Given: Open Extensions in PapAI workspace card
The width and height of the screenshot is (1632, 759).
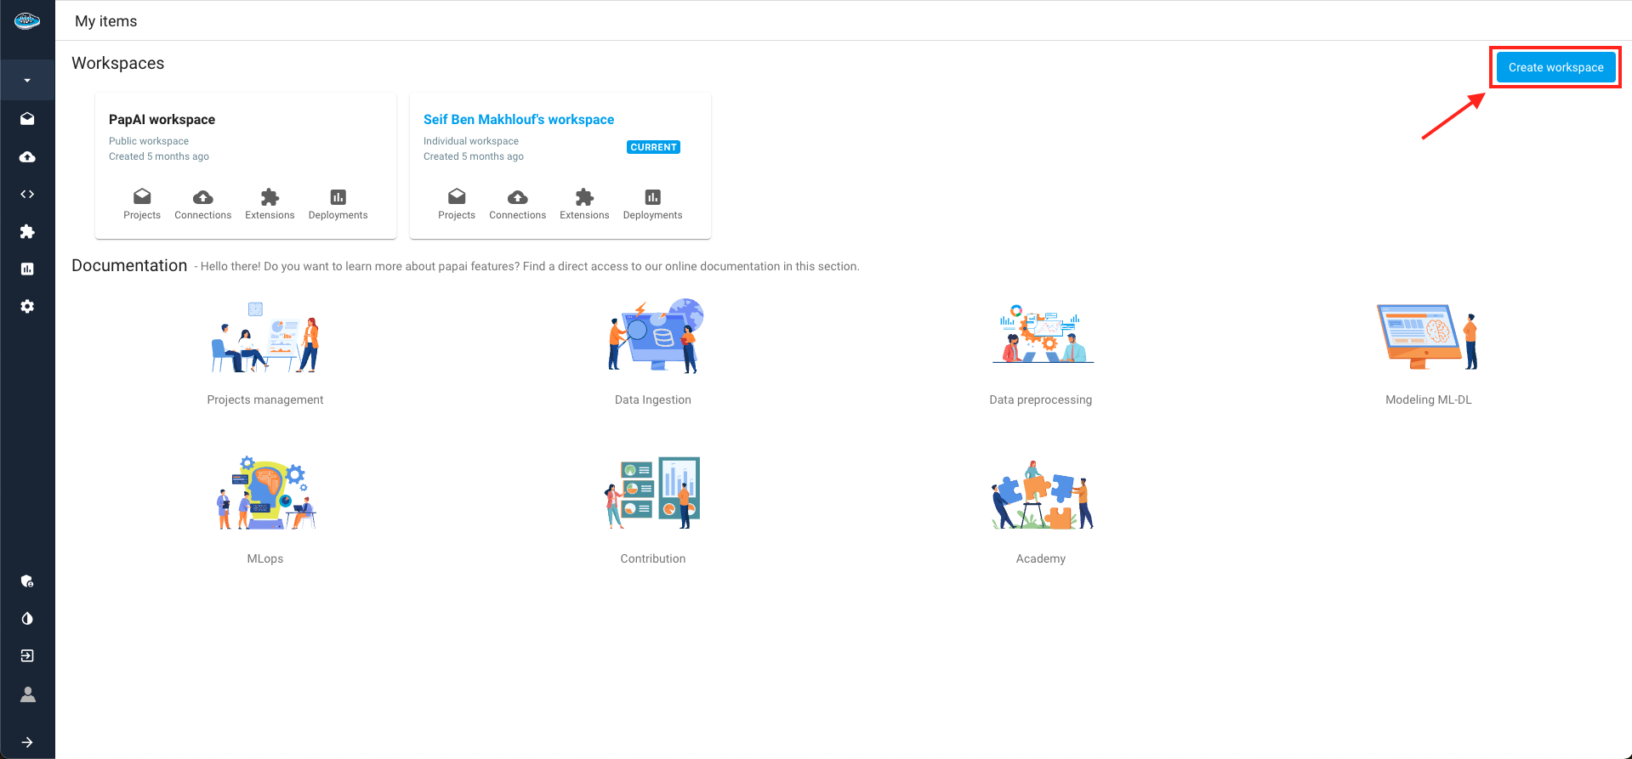Looking at the screenshot, I should tap(270, 204).
